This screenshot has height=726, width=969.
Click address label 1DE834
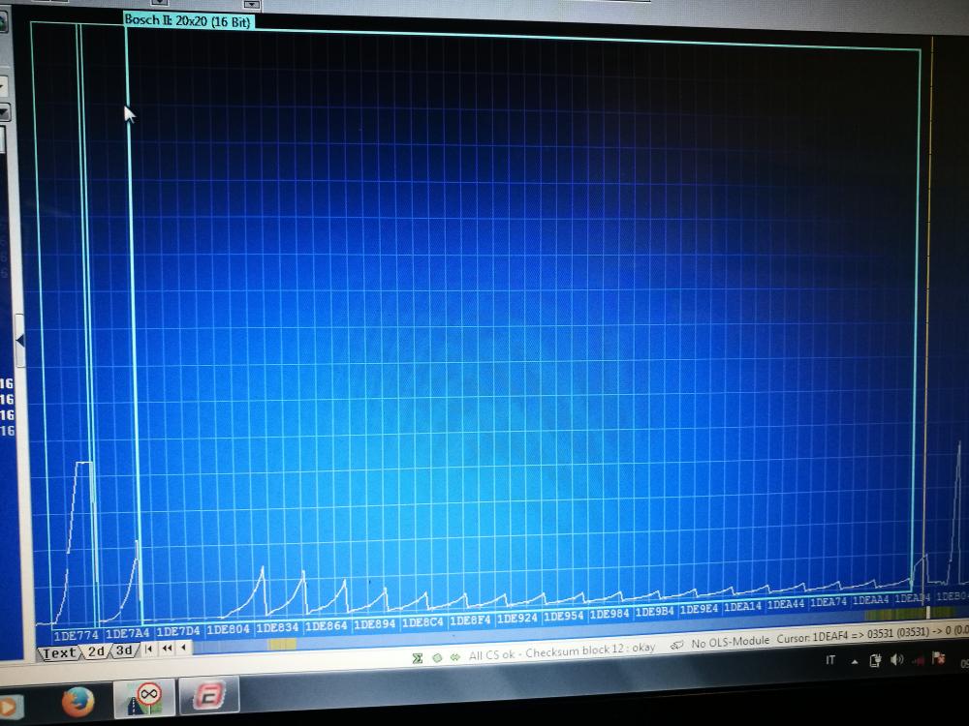(x=277, y=627)
